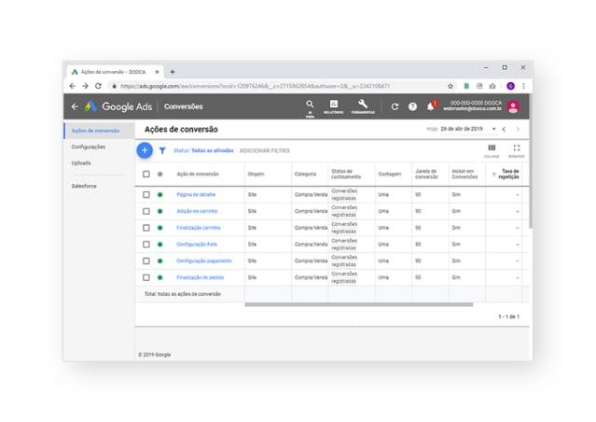Screen dimensions: 596x422
Task: Open the filter funnel icon
Action: pyautogui.click(x=162, y=150)
